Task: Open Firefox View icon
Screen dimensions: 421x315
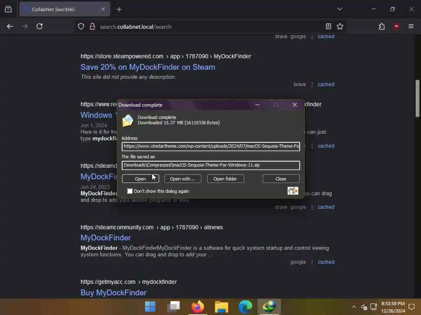Action: (8, 9)
